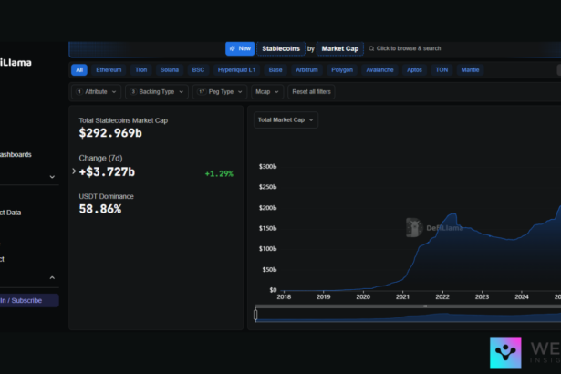561x374 pixels.
Task: Open the Attribute filter dropdown
Action: coord(95,92)
